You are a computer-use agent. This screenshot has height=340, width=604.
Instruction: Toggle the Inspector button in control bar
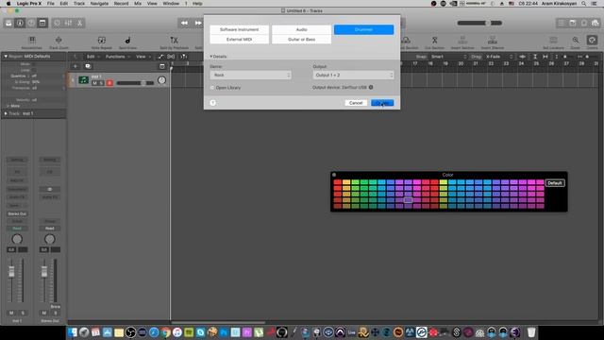(20, 23)
